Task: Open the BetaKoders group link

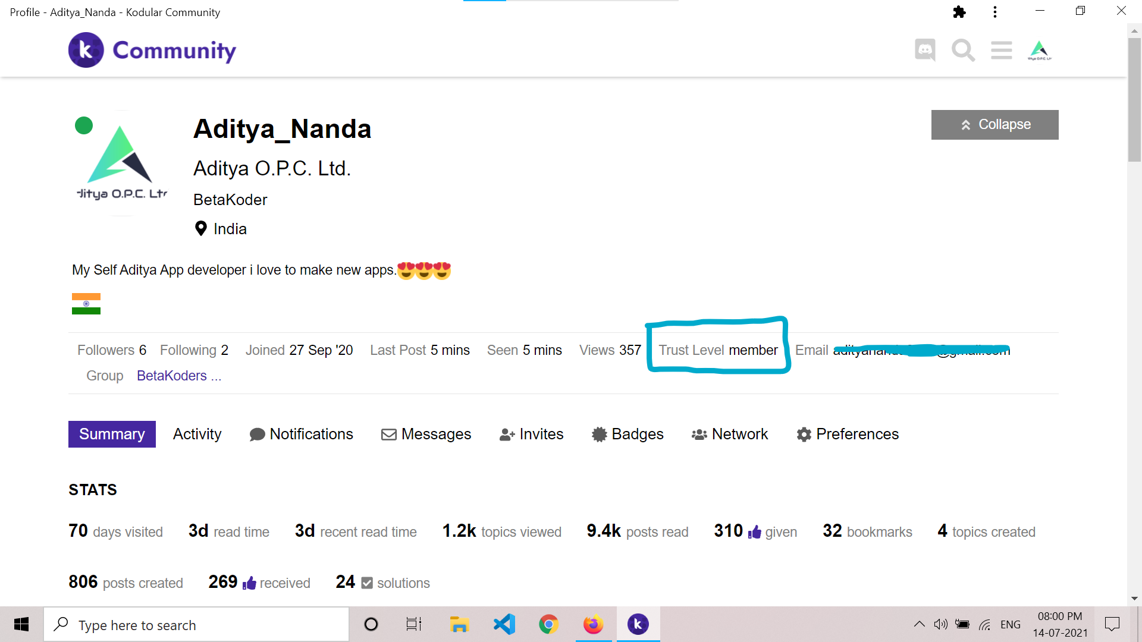Action: (x=172, y=376)
